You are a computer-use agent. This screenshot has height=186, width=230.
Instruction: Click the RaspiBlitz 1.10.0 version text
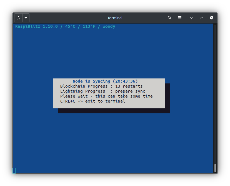point(36,26)
